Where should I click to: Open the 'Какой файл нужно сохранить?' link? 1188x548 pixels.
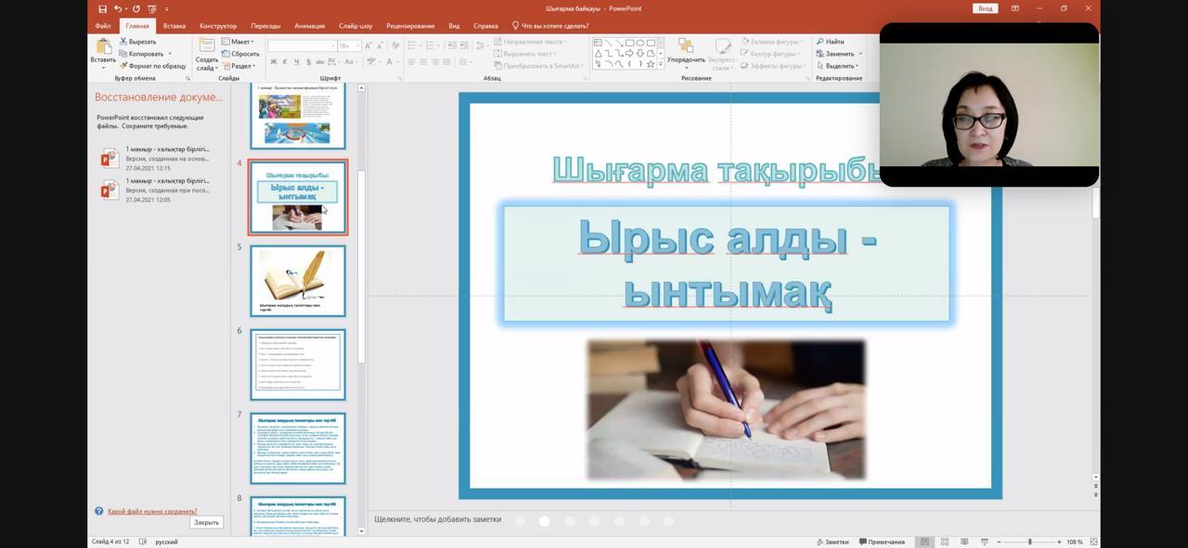152,511
